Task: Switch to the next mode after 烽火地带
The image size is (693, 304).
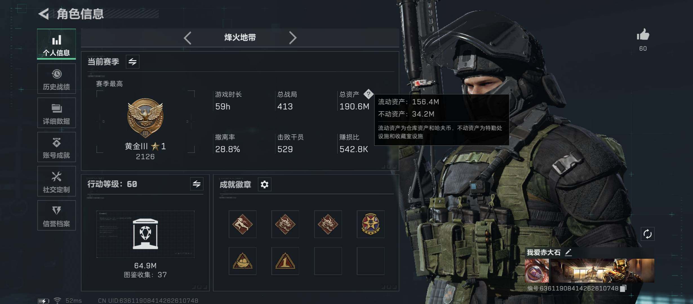Action: click(293, 38)
